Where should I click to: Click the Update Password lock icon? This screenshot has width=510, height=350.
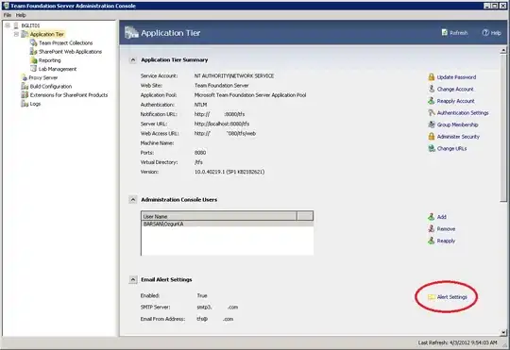tap(432, 77)
